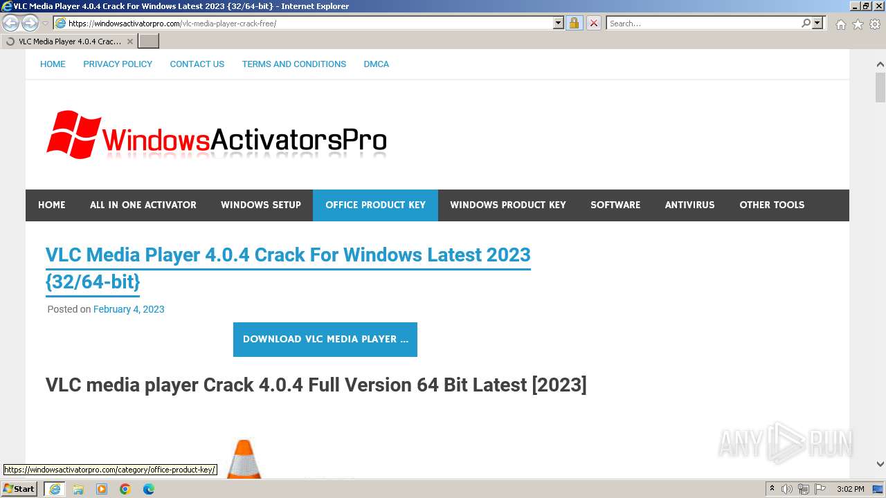Open Favorites star icon
Screen dimensions: 886x498
click(858, 24)
